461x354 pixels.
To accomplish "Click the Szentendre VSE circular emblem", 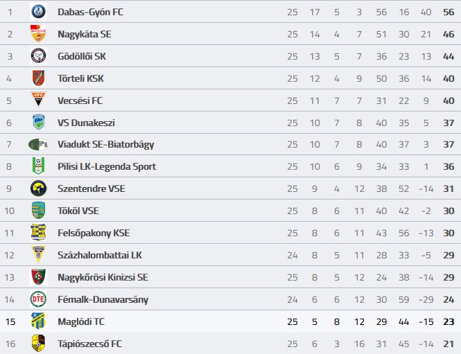I will (38, 188).
